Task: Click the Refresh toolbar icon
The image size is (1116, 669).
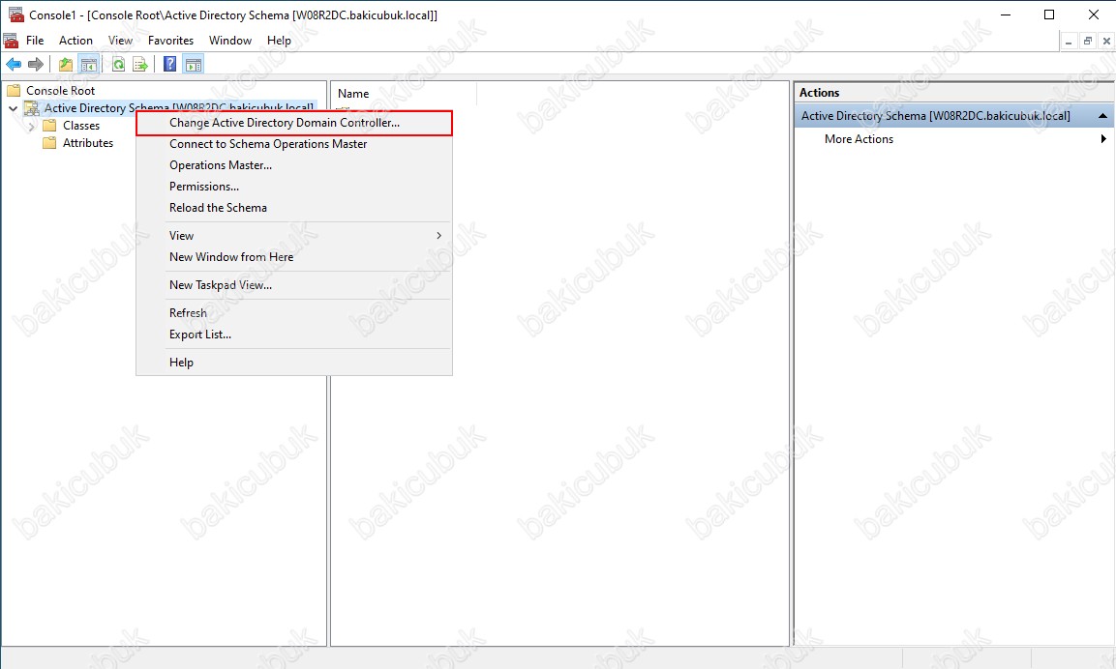Action: (x=119, y=65)
